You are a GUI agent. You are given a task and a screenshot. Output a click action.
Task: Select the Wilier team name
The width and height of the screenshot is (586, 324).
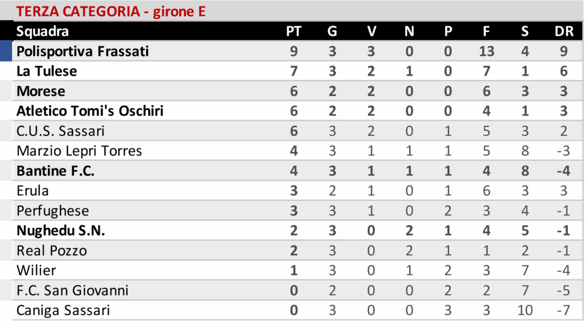36,271
